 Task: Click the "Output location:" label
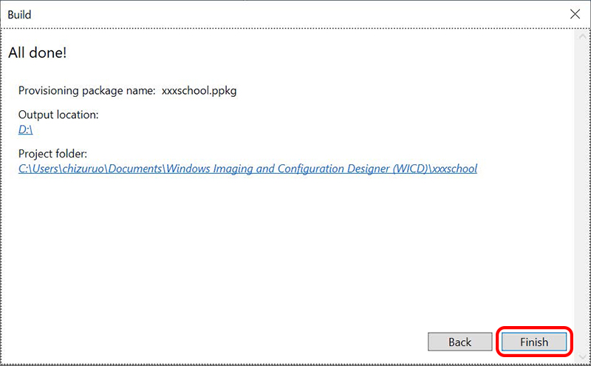coord(58,115)
